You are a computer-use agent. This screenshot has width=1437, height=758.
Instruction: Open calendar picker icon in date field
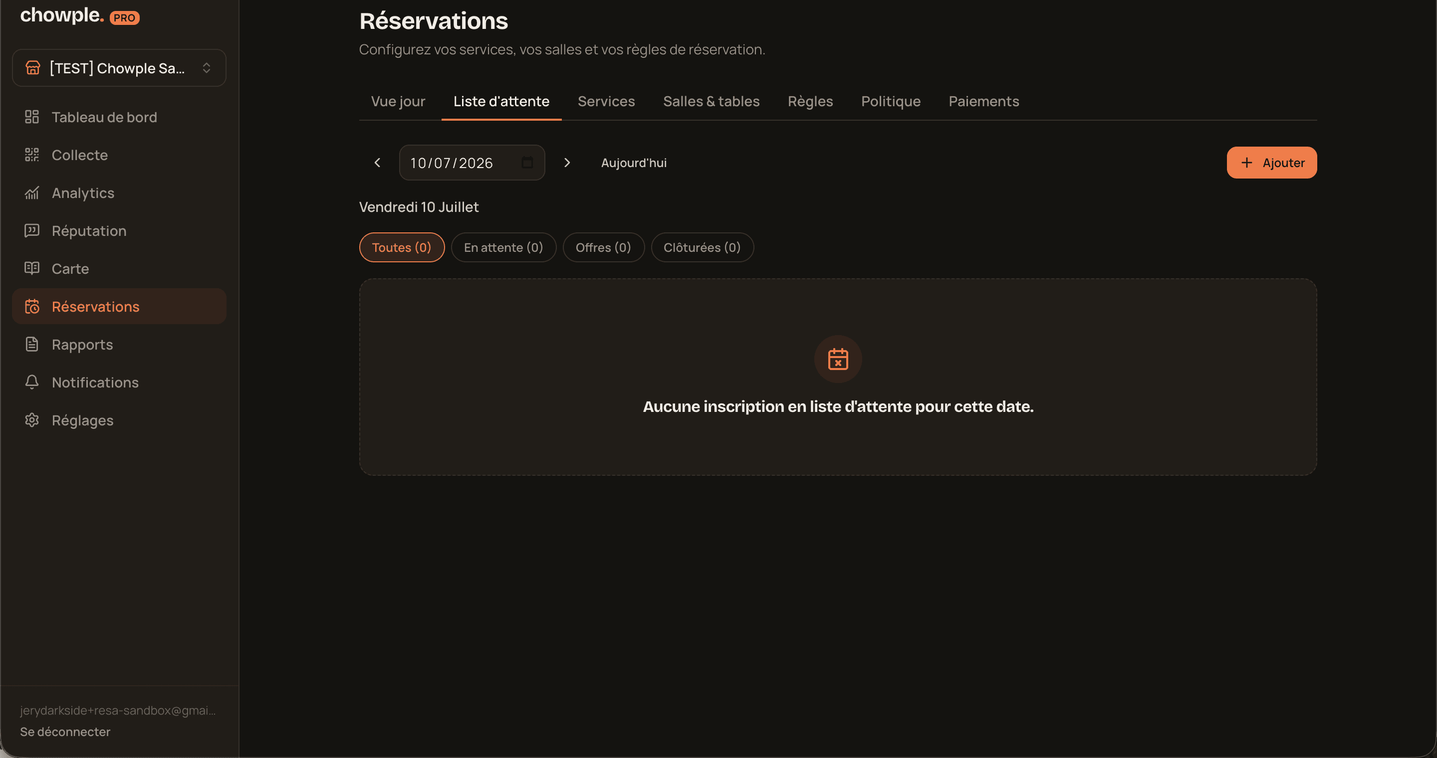[x=527, y=163]
